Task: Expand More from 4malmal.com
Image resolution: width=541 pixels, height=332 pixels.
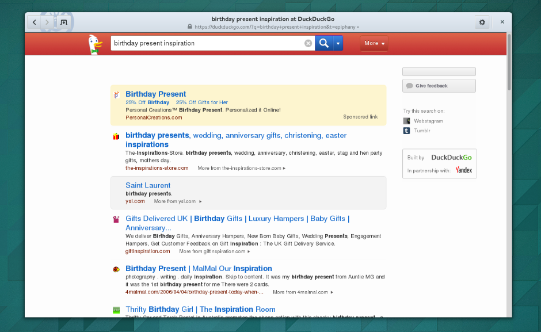Action: pyautogui.click(x=303, y=292)
